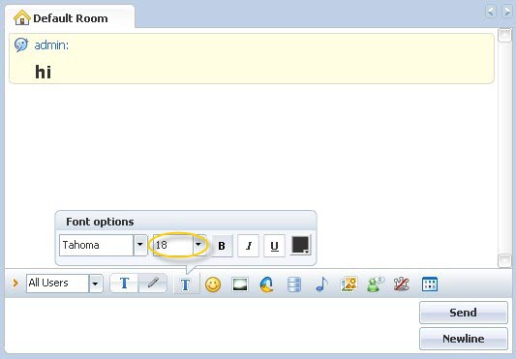Click the Send button

click(464, 313)
